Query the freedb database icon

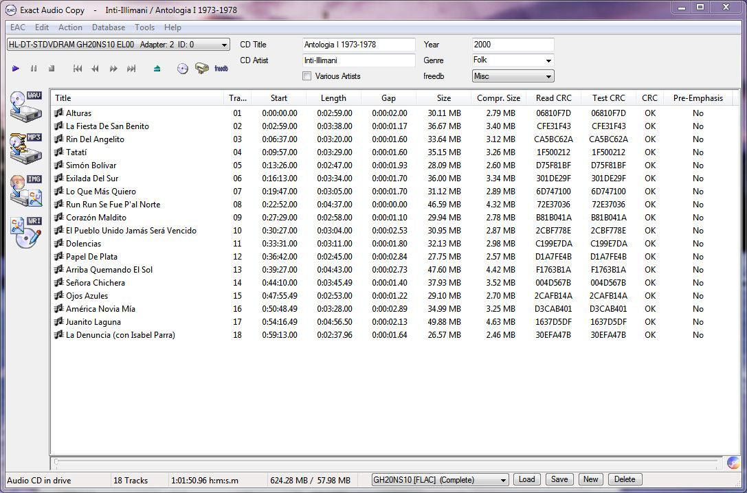point(221,69)
